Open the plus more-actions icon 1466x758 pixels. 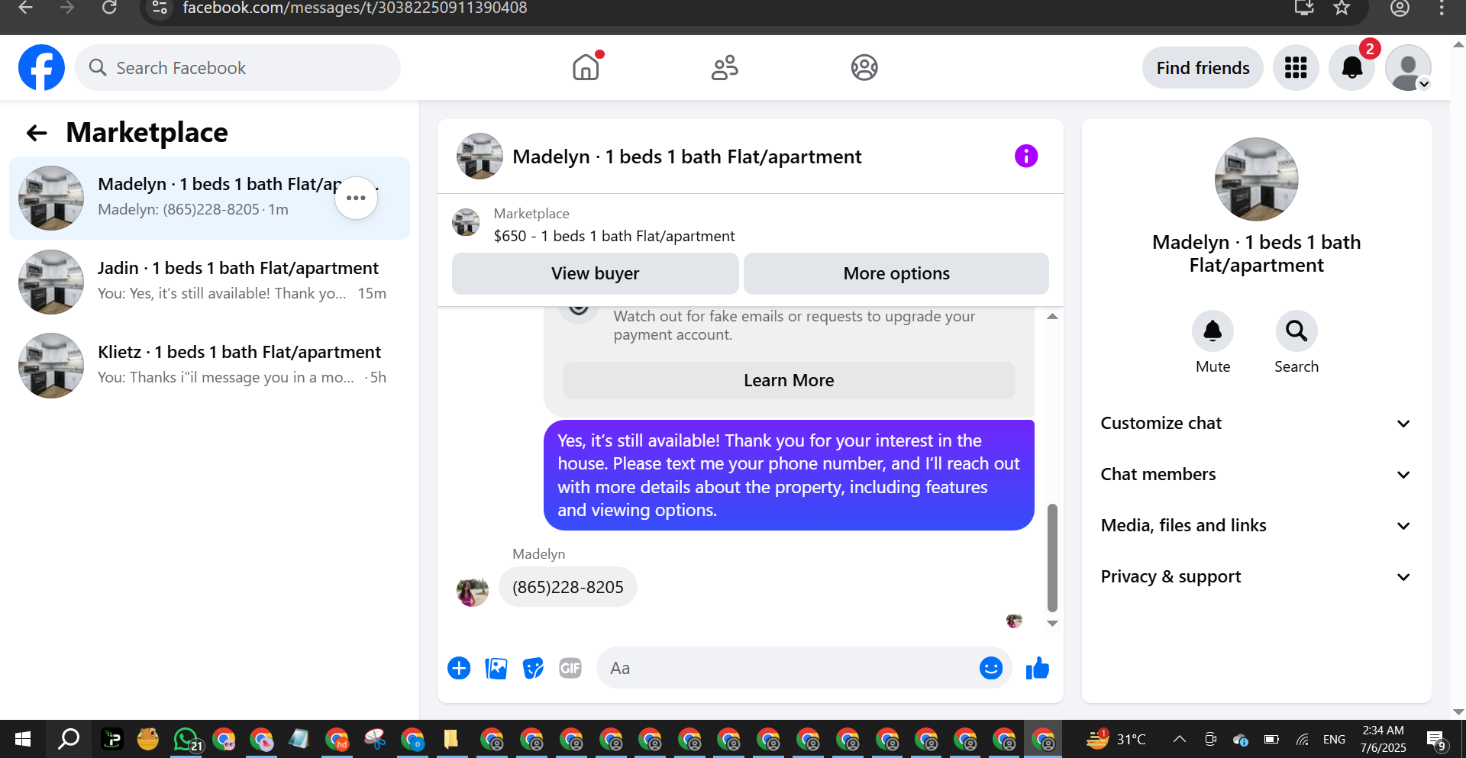pos(459,668)
